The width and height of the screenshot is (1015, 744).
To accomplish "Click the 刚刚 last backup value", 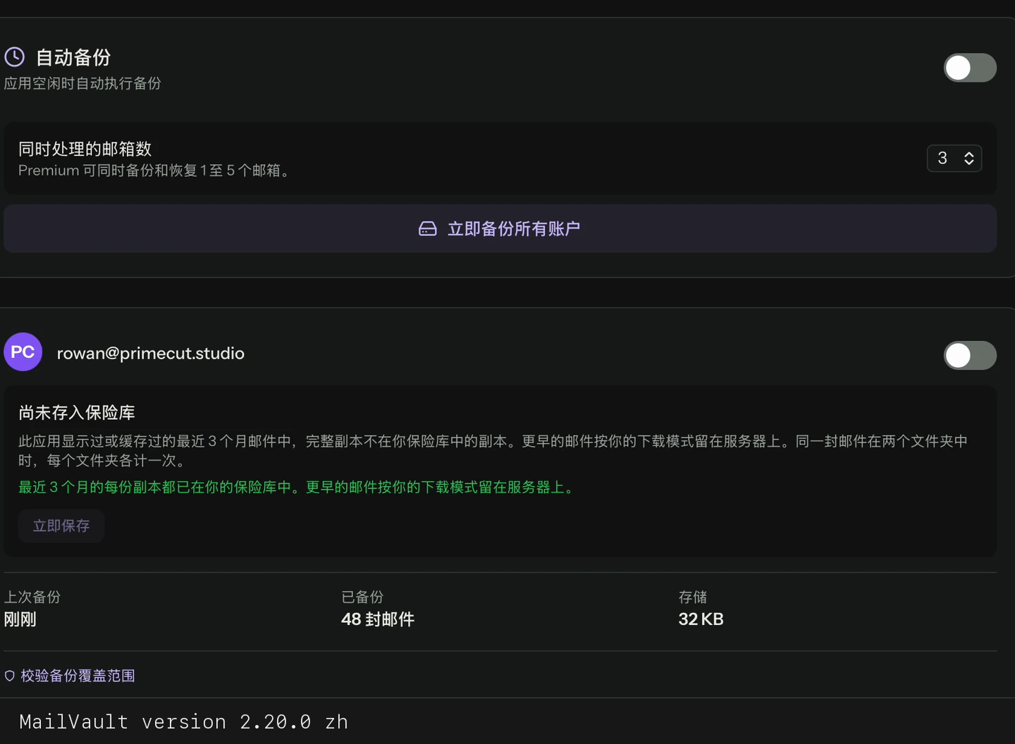I will pyautogui.click(x=20, y=619).
